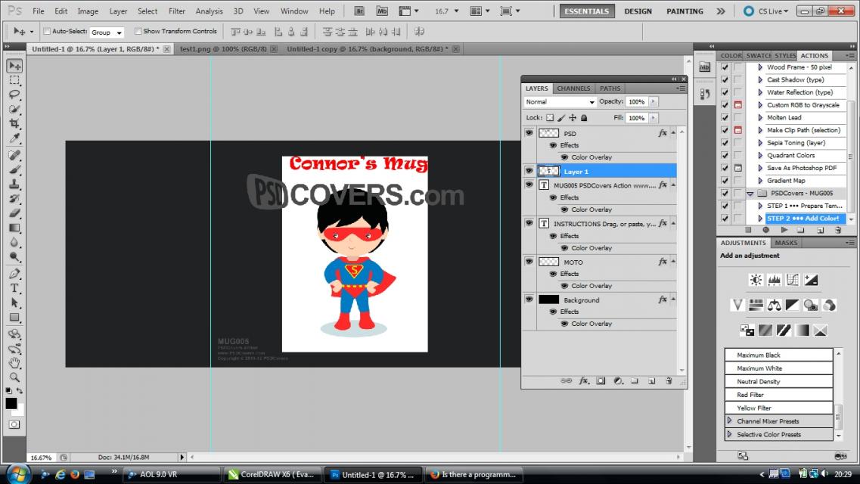Hide Layer 1 visibility eye
Image resolution: width=860 pixels, height=484 pixels.
click(529, 171)
